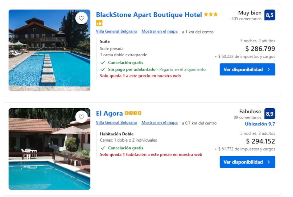Click the 8,5 review score badge
This screenshot has height=197, width=293.
[270, 15]
